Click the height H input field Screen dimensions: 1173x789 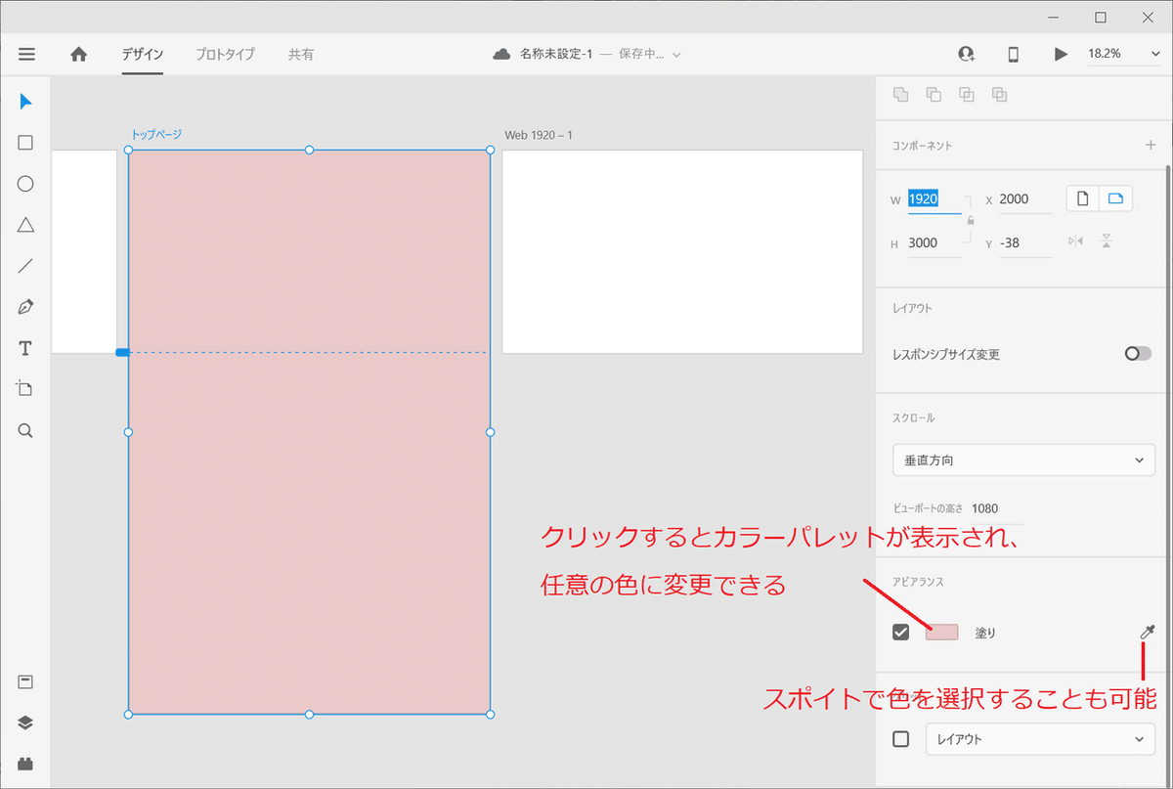click(934, 243)
